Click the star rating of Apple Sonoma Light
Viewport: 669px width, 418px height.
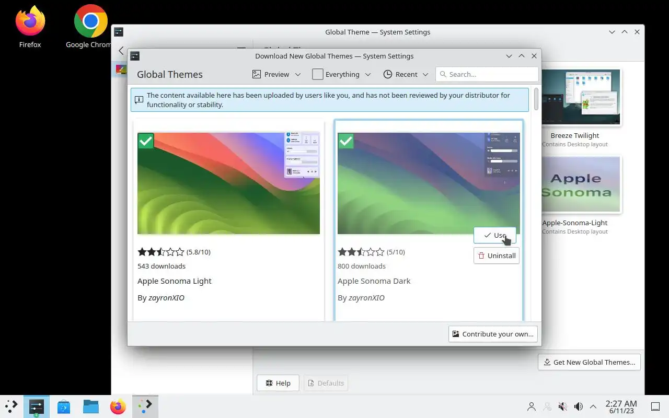click(161, 252)
